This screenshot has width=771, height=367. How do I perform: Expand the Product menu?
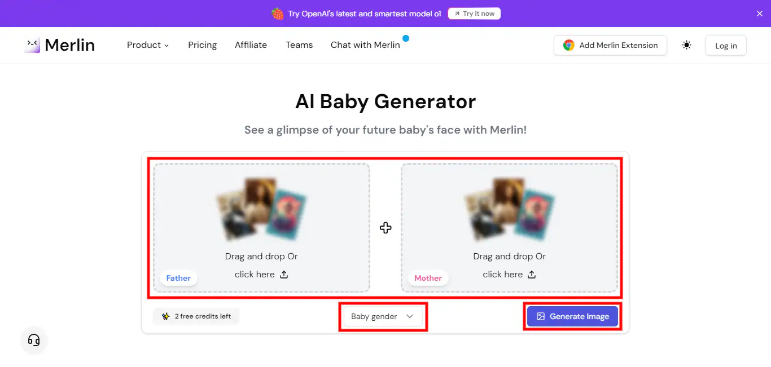[x=148, y=45]
